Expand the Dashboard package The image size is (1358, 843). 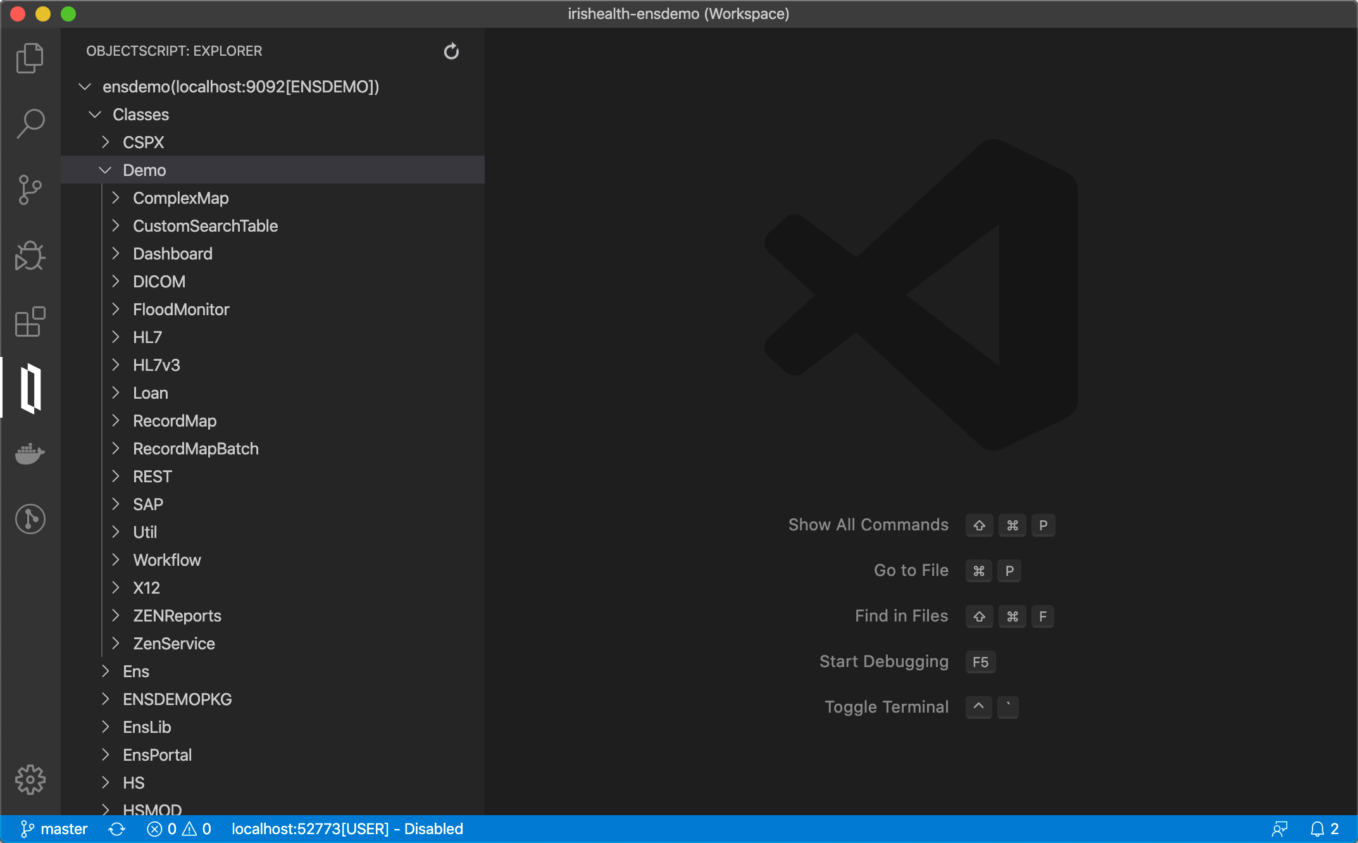tap(115, 254)
